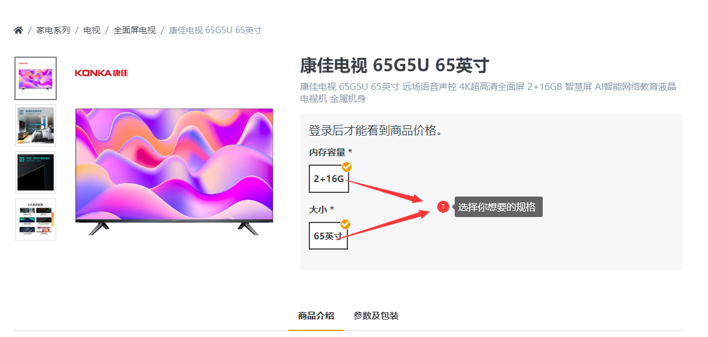Click the 登录后才能看到商品价格 notice text

click(x=375, y=130)
